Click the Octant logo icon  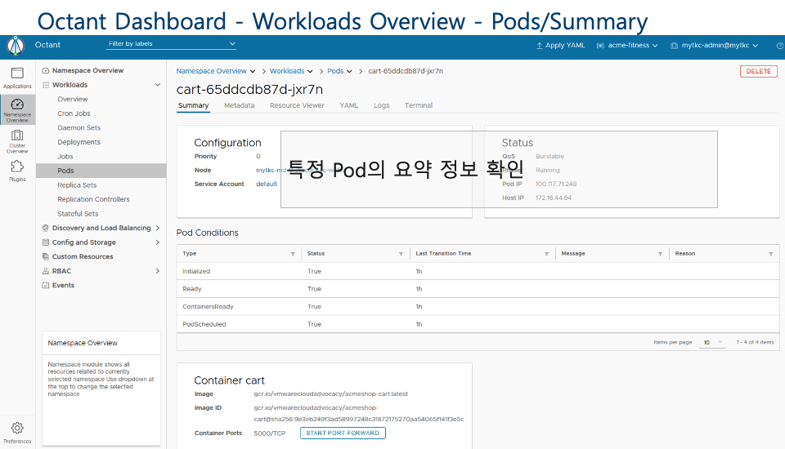pyautogui.click(x=16, y=46)
